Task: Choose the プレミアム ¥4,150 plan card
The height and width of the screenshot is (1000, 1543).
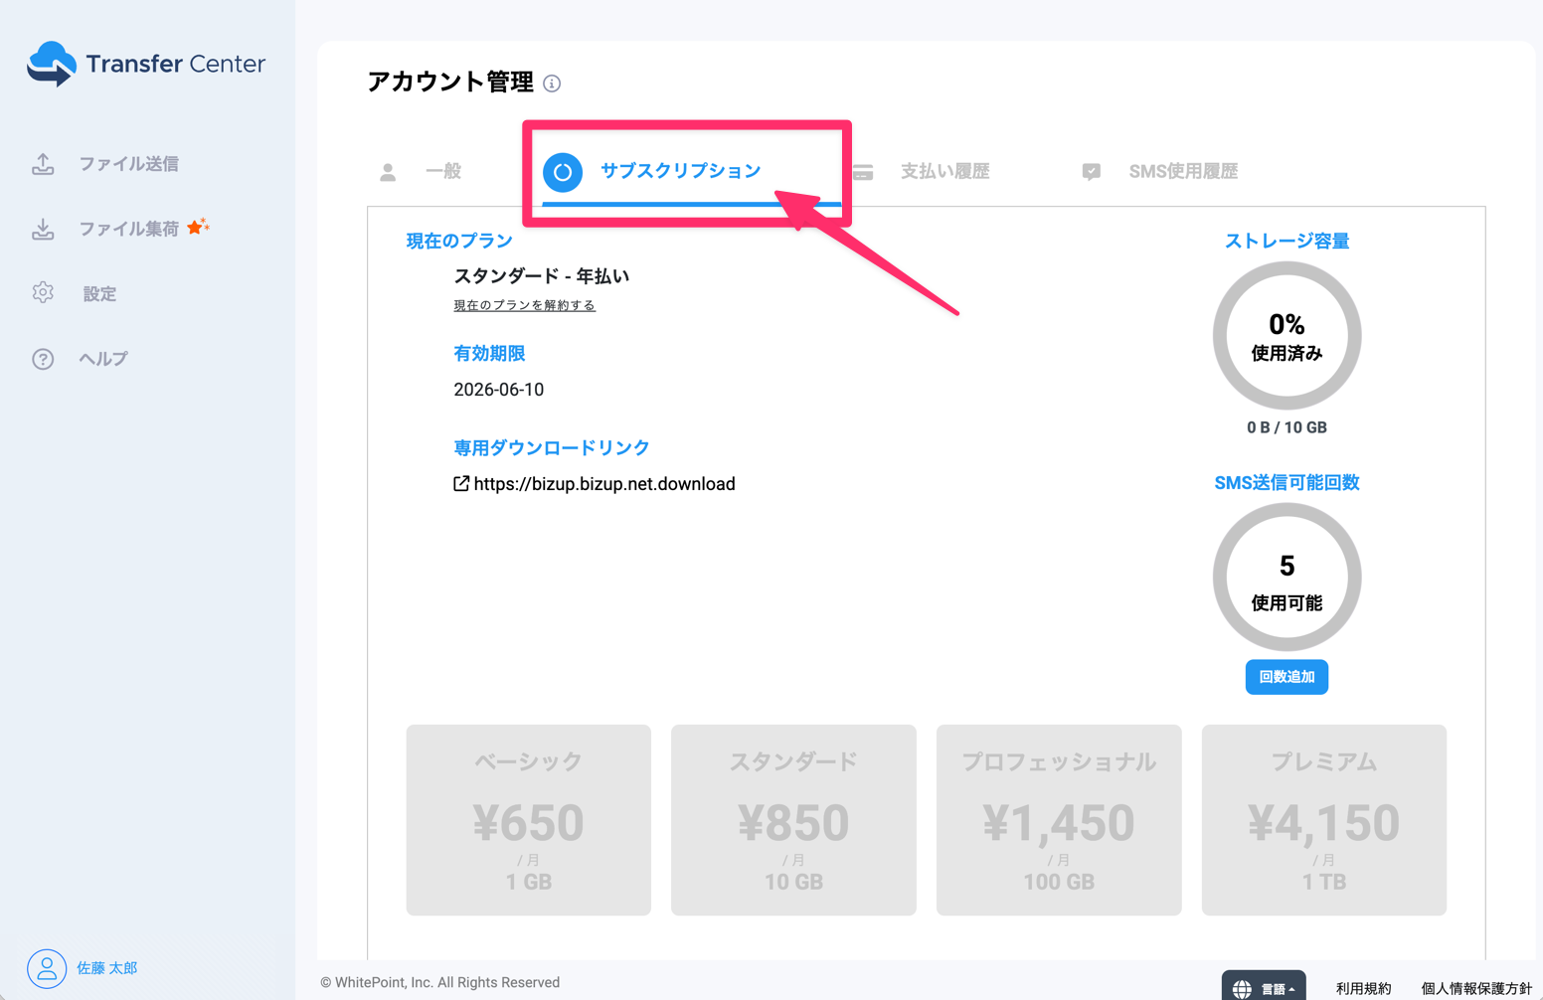Action: click(x=1323, y=819)
